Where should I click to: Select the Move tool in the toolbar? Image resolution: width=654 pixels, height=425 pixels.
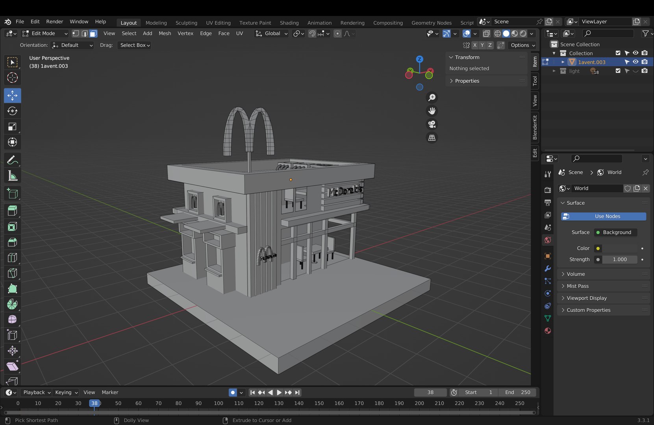pyautogui.click(x=12, y=96)
